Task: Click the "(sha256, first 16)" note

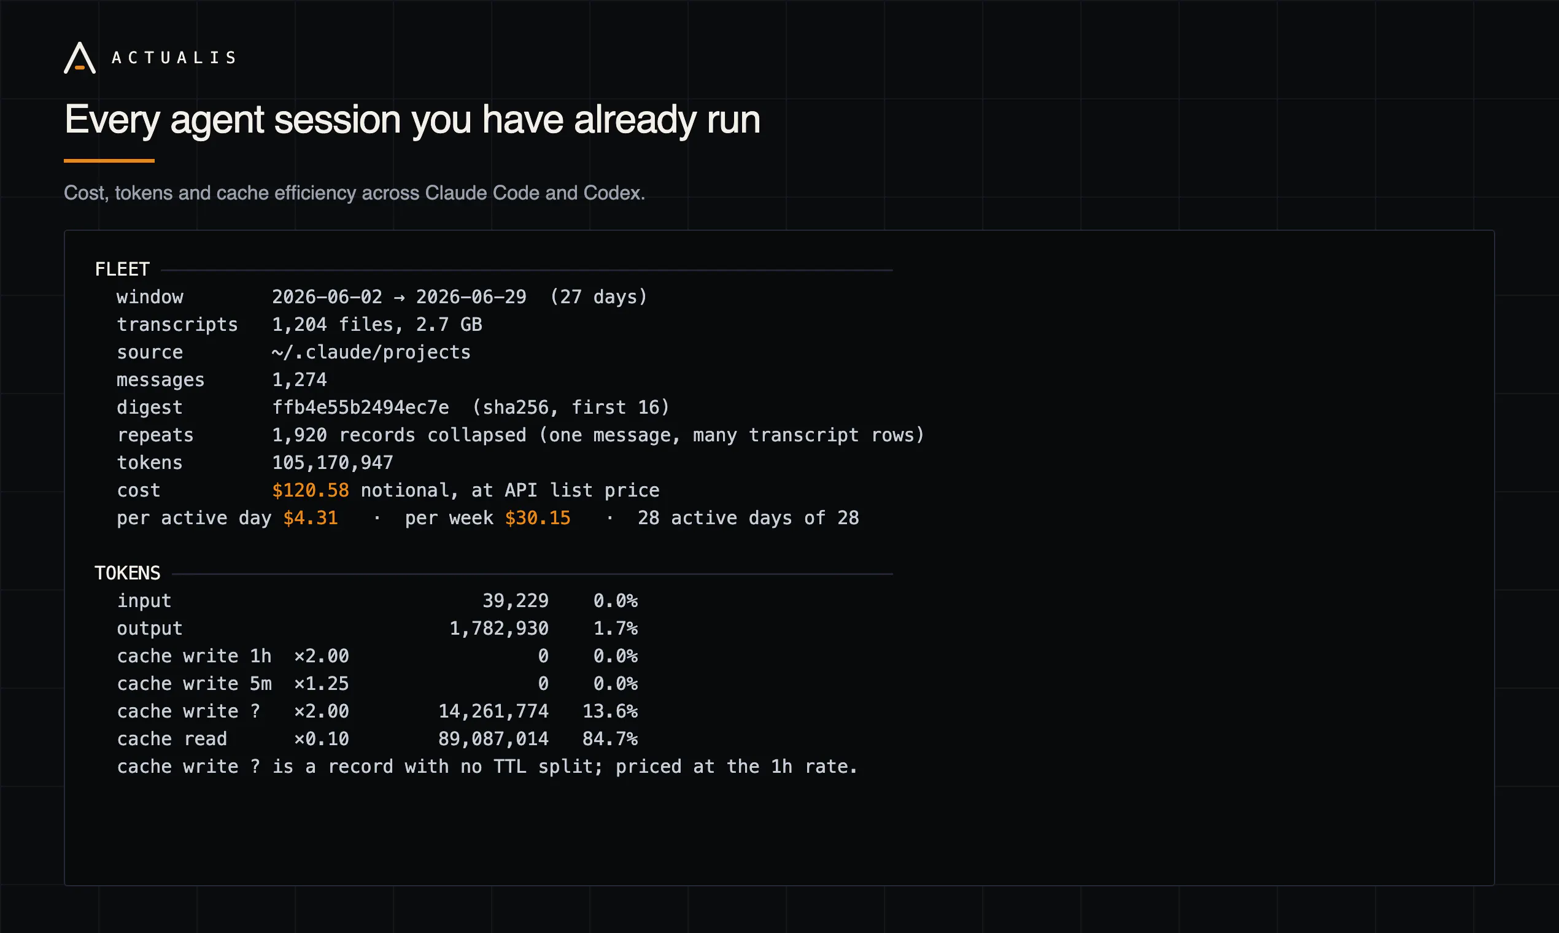Action: coord(571,408)
